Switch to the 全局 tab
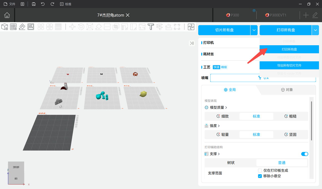 (230, 90)
